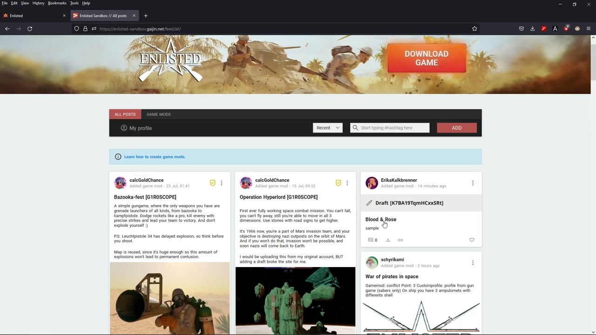The image size is (596, 335).
Task: Open the Blood & Rose post title
Action: pos(381,220)
